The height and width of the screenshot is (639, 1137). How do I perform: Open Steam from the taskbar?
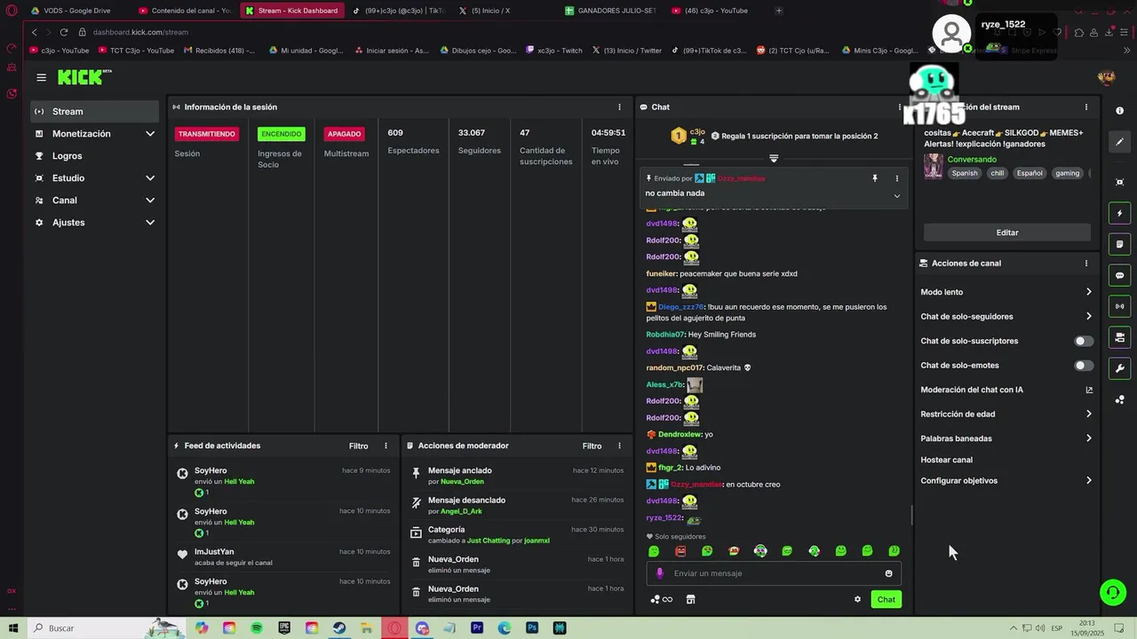click(x=339, y=627)
